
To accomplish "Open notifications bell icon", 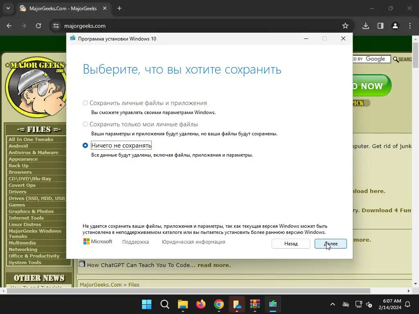I will tap(408, 304).
